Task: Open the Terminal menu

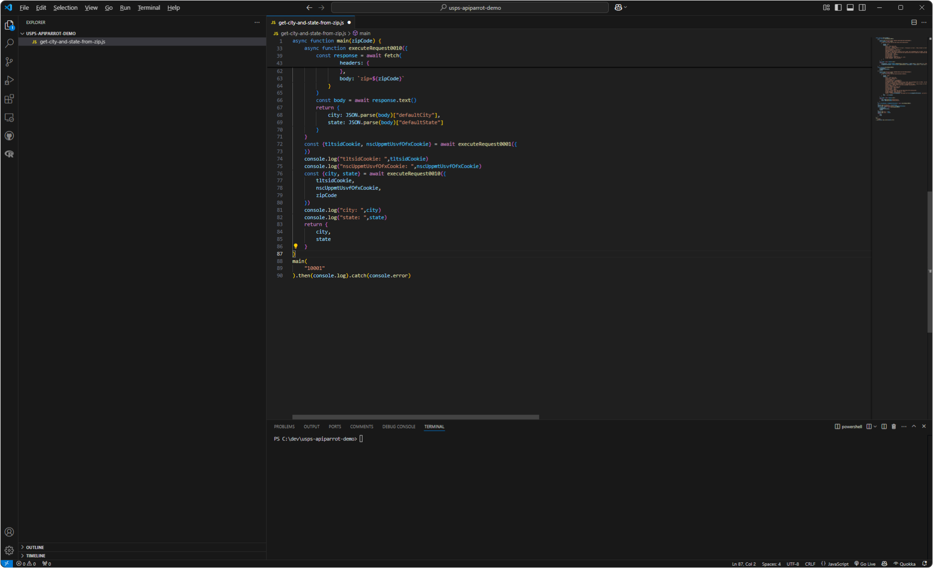Action: click(x=149, y=7)
